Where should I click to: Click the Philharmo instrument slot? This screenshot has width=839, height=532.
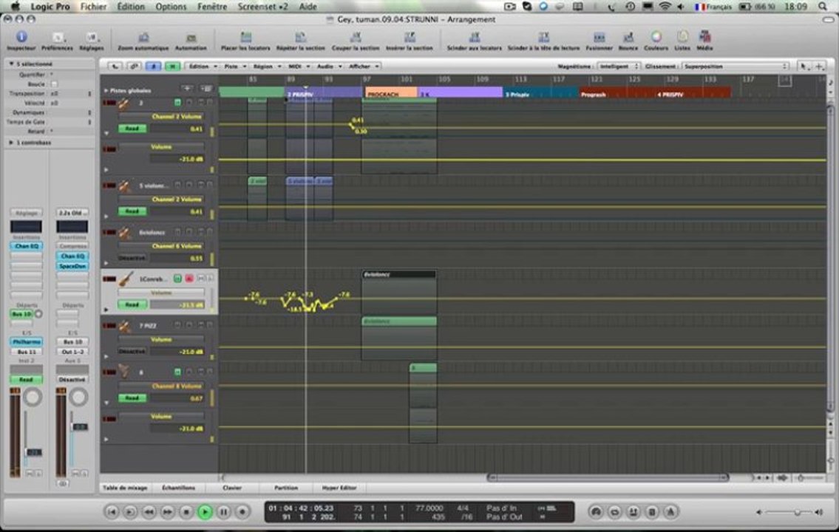pos(26,341)
